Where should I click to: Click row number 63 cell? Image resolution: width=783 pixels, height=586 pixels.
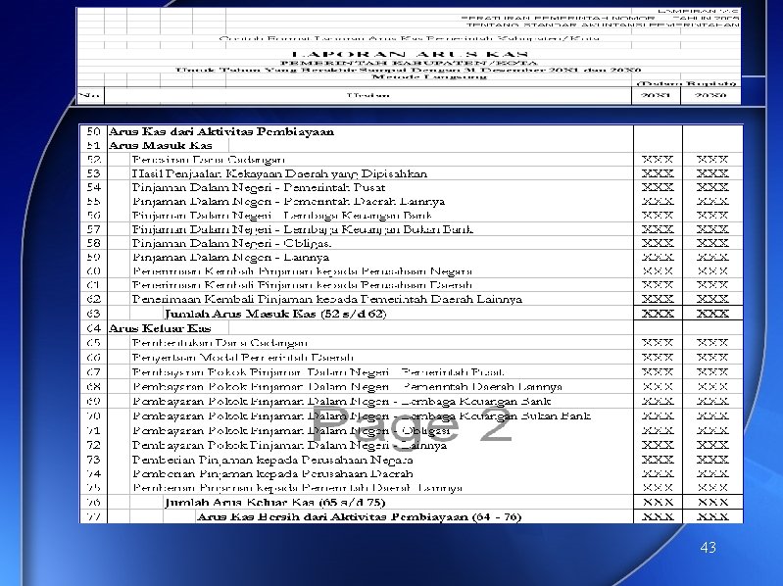tap(93, 314)
